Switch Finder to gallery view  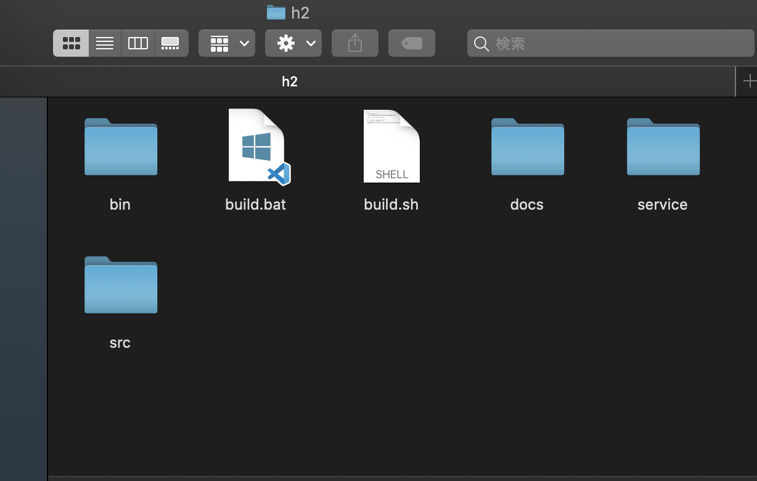tap(171, 43)
